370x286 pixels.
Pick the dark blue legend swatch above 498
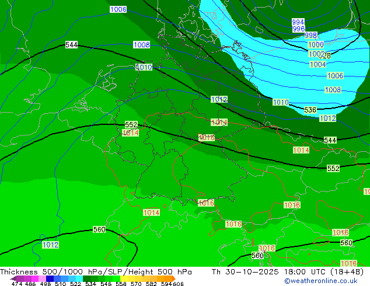(x=50, y=278)
